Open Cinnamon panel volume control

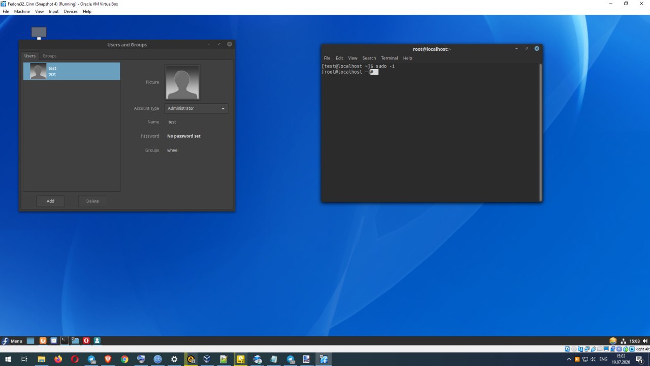tap(645, 341)
